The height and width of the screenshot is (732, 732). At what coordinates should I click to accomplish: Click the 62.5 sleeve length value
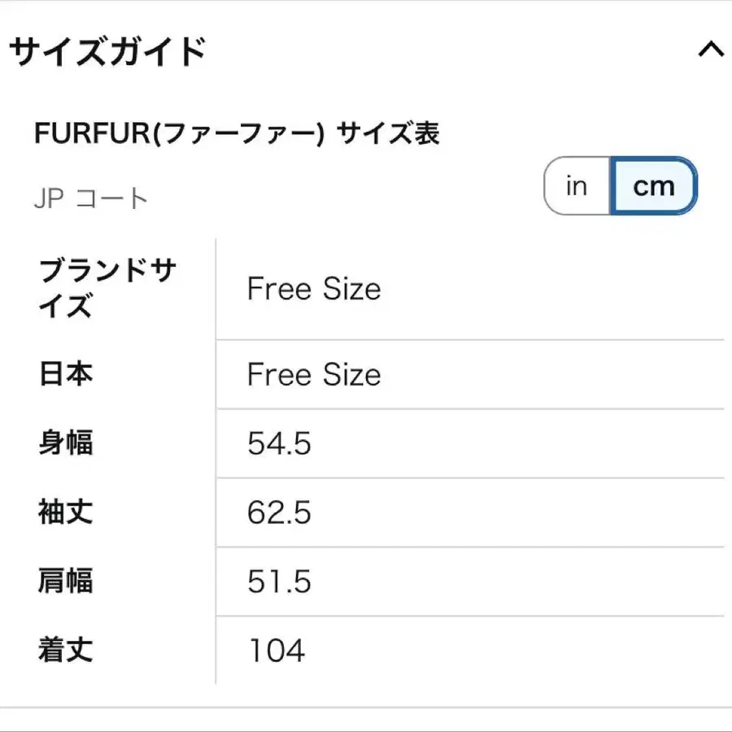click(x=279, y=513)
